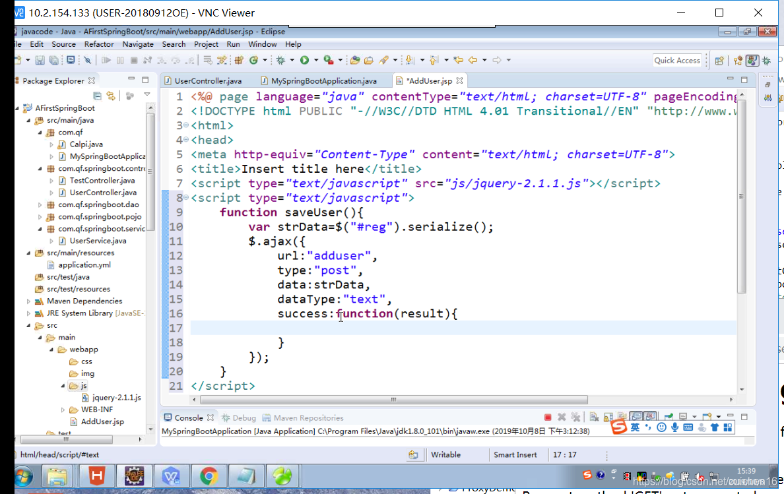Click the New Java package toolbar icon
Viewport: 784px width, 494px height.
pos(239,60)
